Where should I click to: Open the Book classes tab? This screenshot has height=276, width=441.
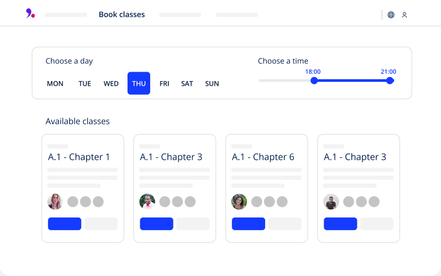[x=121, y=15]
